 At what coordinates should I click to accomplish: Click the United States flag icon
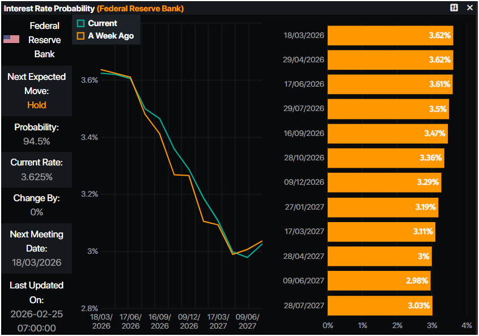coord(11,39)
